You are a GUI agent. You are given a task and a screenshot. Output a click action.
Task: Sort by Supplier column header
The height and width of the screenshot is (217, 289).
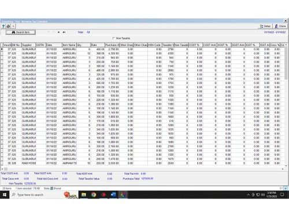tap(28, 45)
